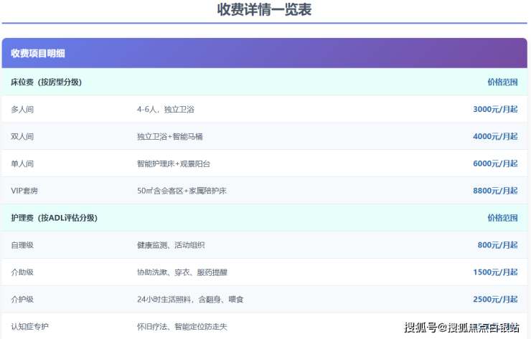Select the 多人间 room type label
This screenshot has width=531, height=339.
[x=22, y=109]
